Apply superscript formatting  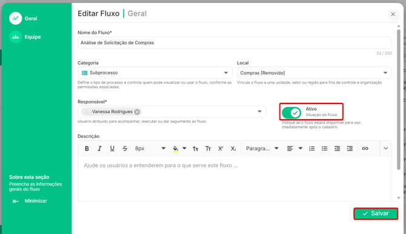tap(221, 149)
